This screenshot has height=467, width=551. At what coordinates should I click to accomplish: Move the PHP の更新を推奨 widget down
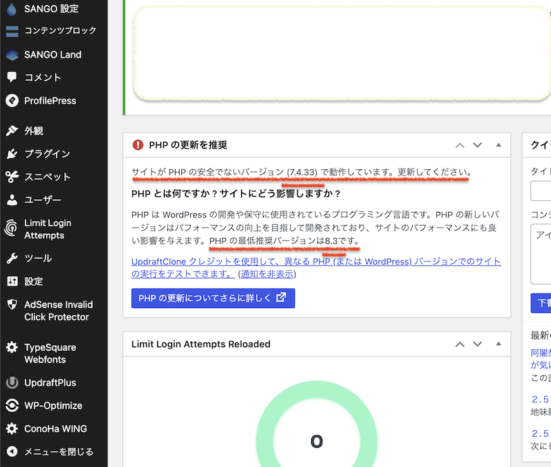477,145
